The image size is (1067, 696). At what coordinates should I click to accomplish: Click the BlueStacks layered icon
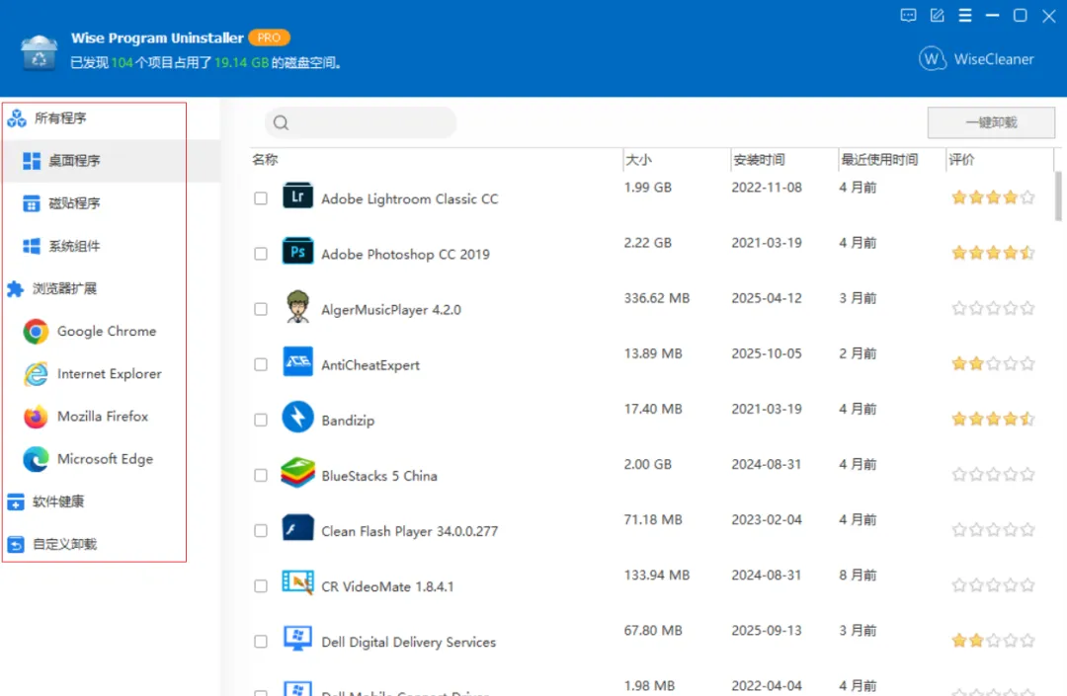click(x=297, y=472)
